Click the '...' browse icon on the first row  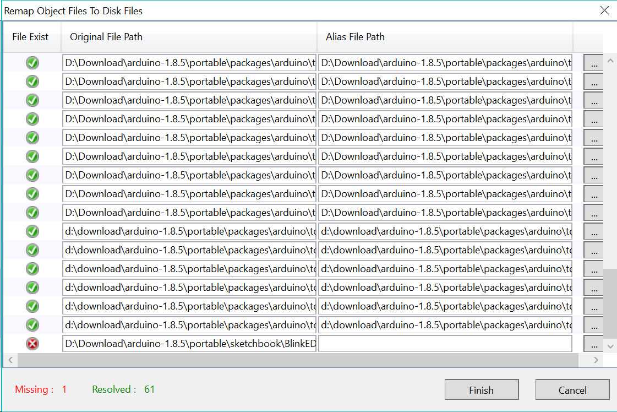[593, 63]
